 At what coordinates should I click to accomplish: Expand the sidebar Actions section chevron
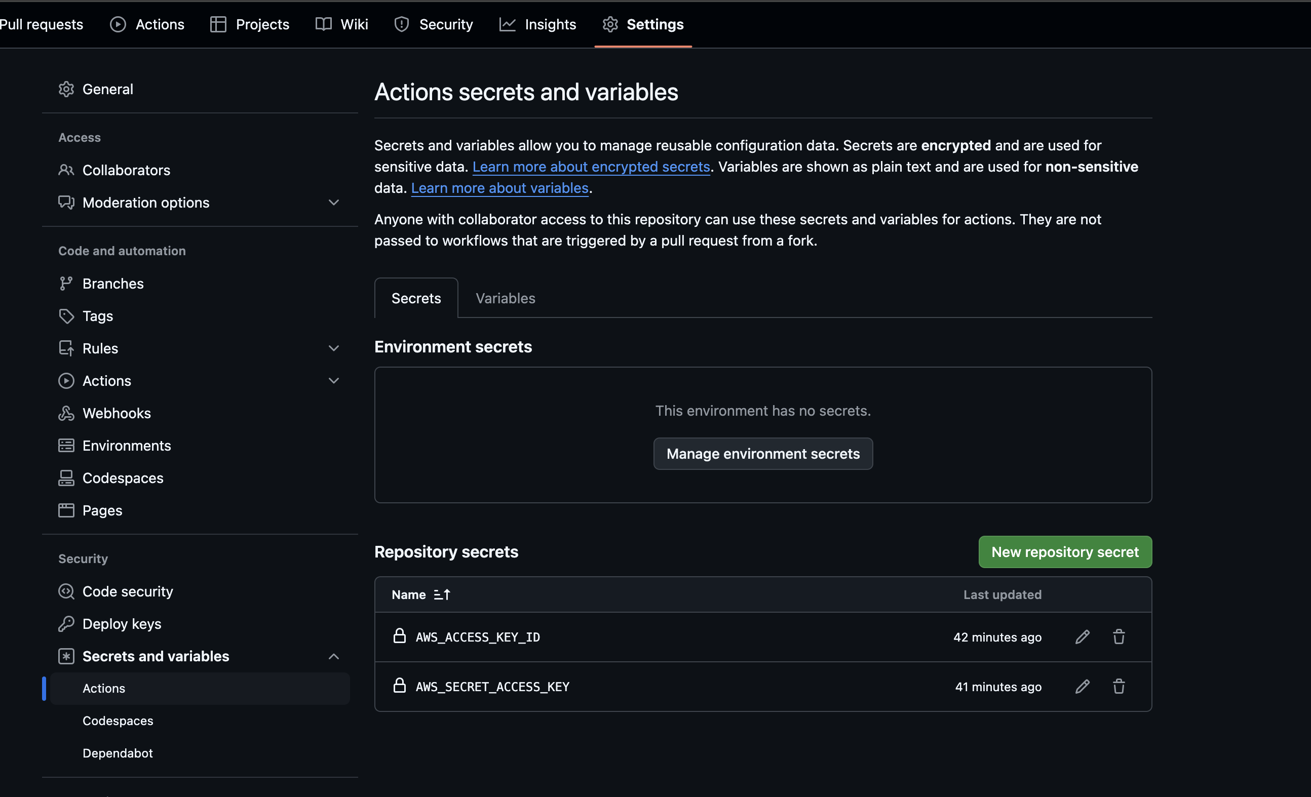point(334,381)
